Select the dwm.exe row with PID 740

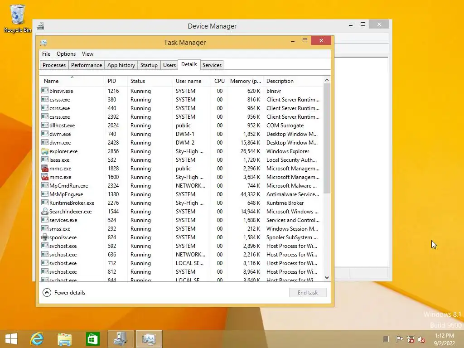click(x=181, y=134)
